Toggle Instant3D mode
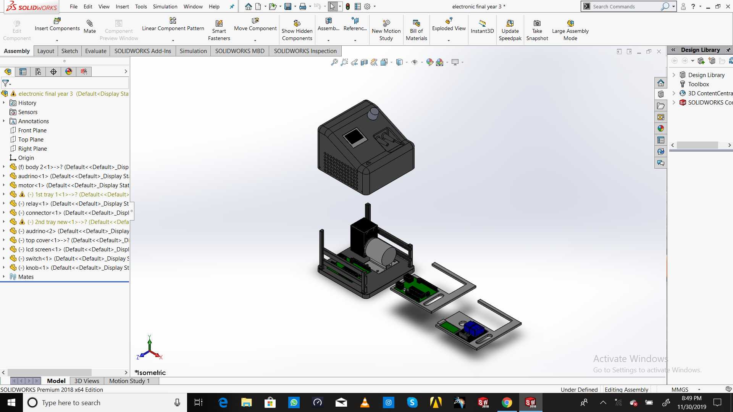The height and width of the screenshot is (412, 733). tap(482, 27)
